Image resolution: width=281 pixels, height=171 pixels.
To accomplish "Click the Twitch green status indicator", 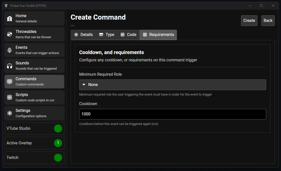I will click(x=58, y=158).
